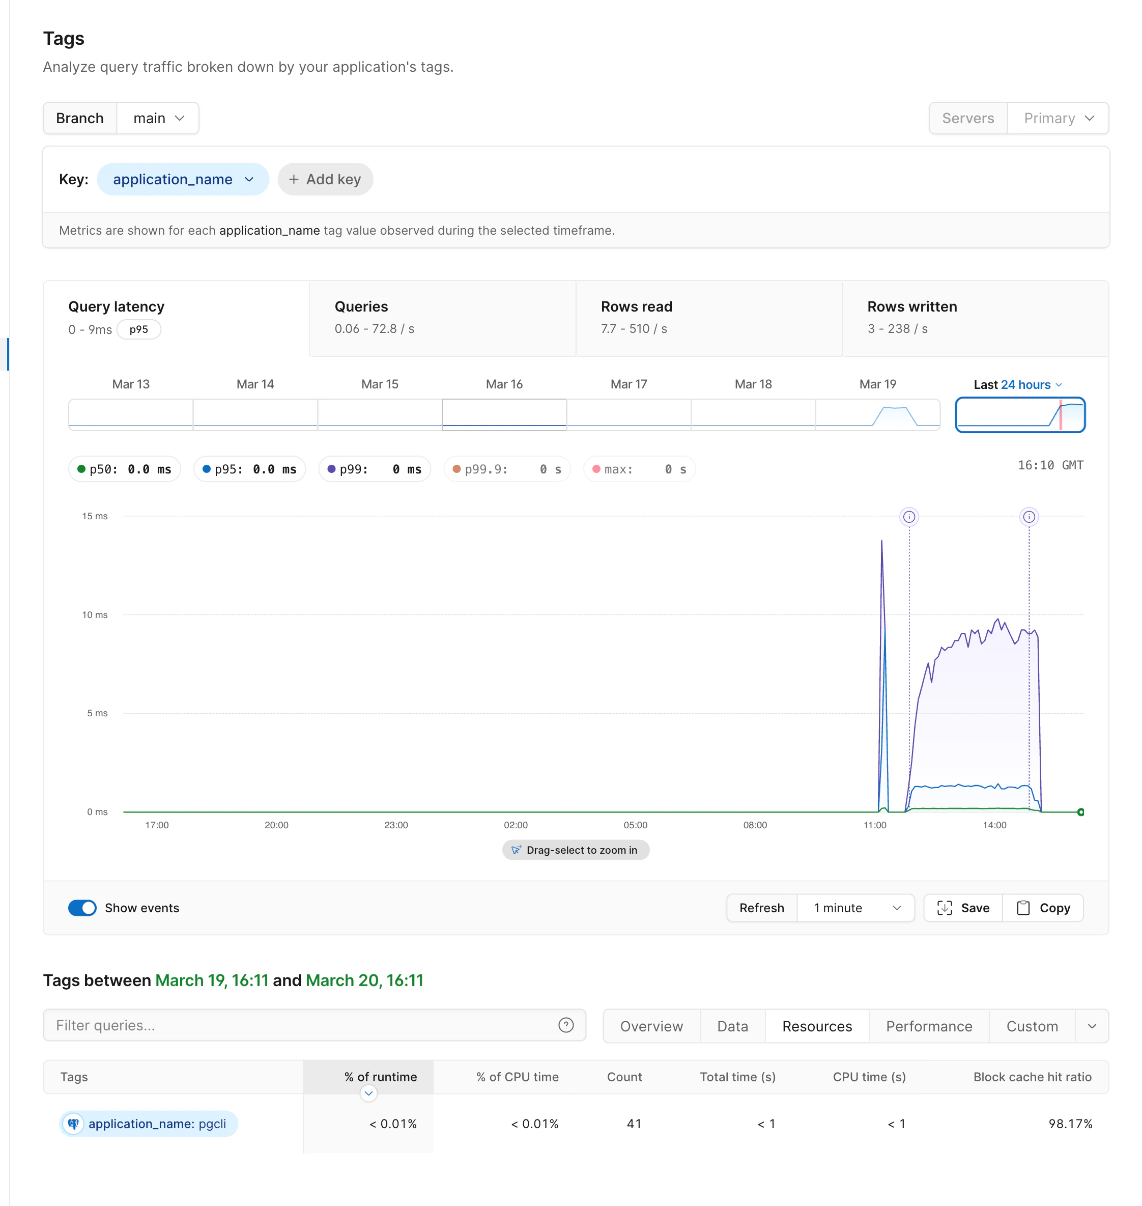The height and width of the screenshot is (1206, 1142).
Task: Click the Add key button
Action: (325, 179)
